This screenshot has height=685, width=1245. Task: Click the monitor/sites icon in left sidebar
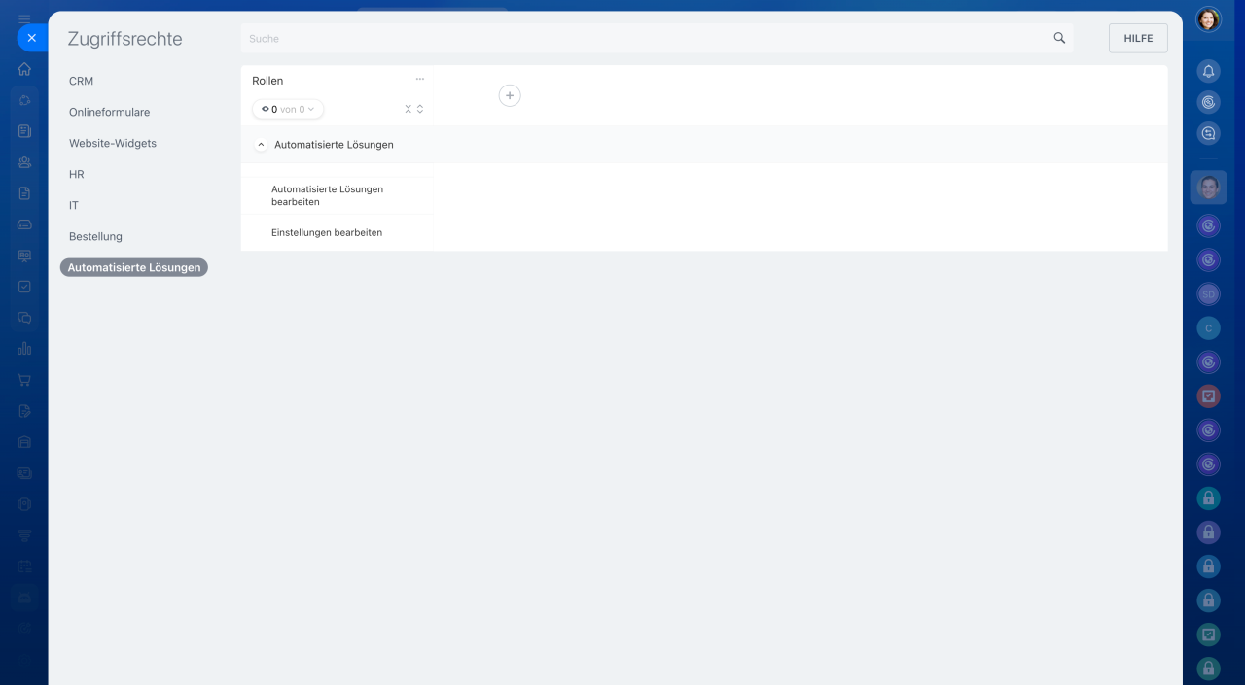point(24,256)
